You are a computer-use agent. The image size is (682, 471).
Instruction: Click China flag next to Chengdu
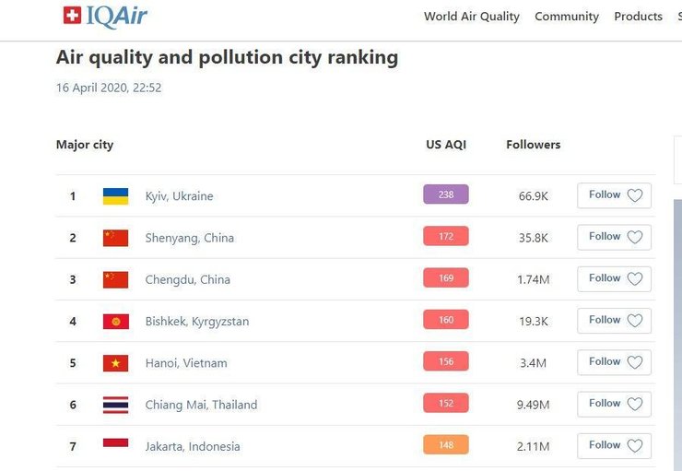(115, 279)
